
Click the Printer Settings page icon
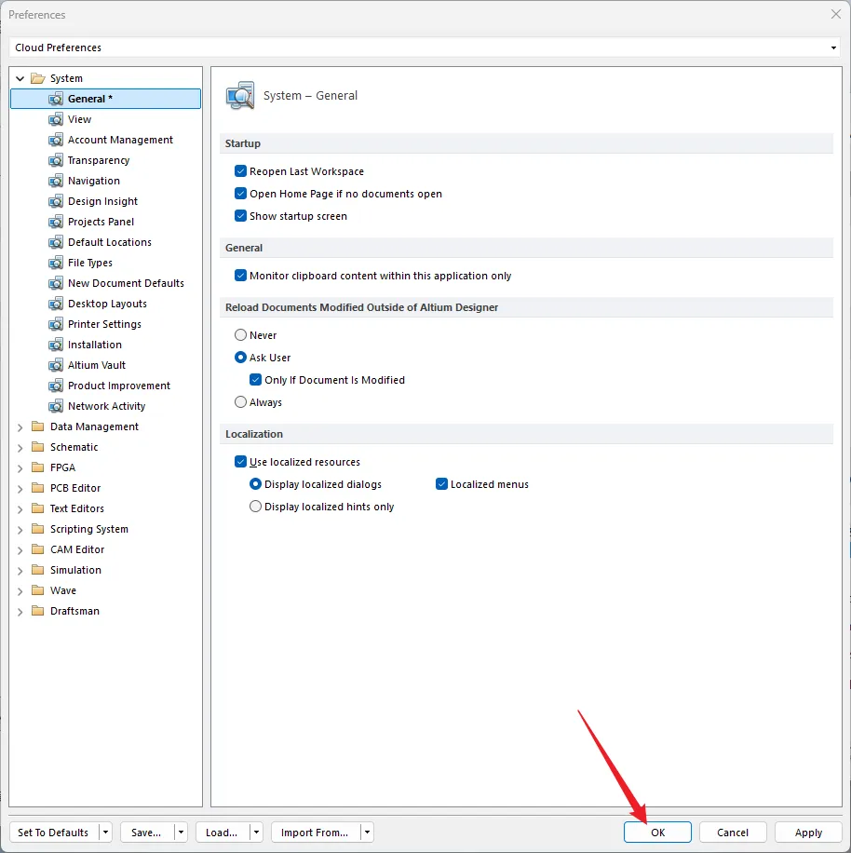[x=56, y=324]
